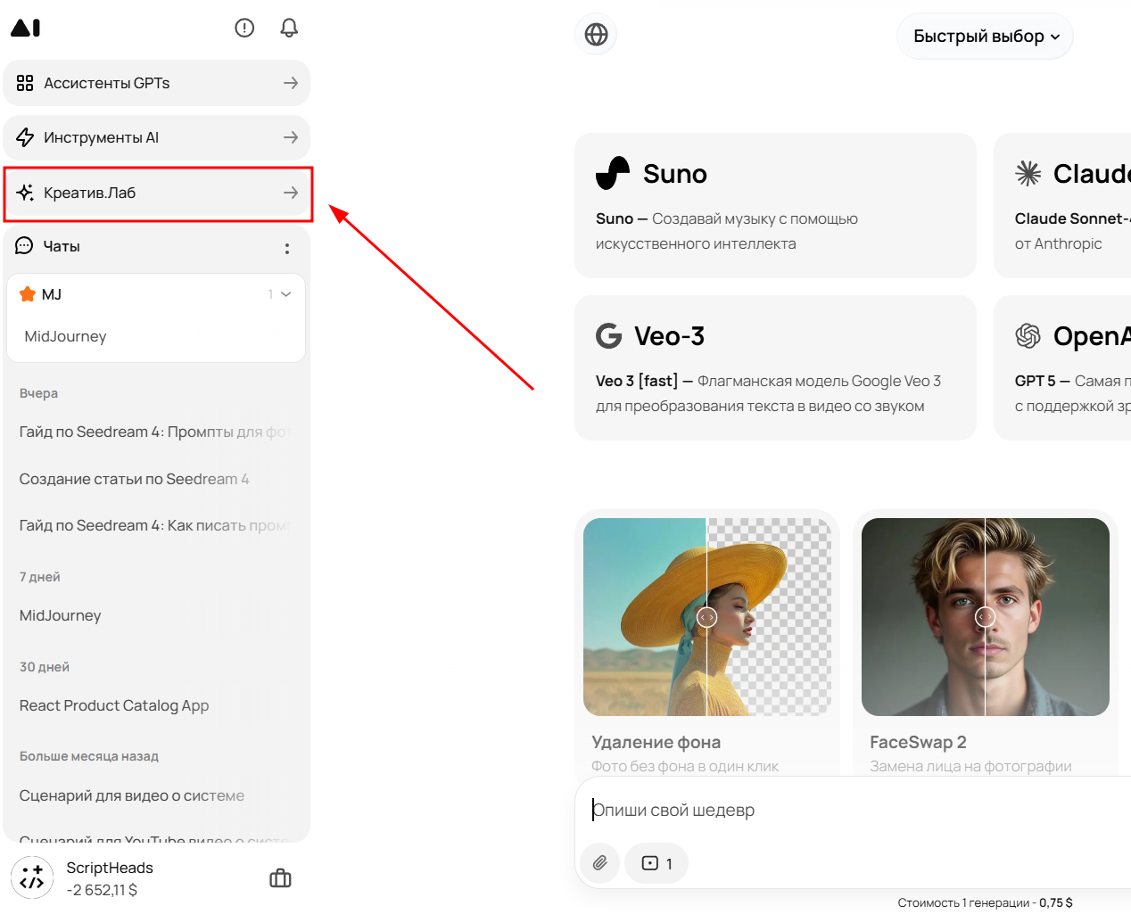Click the Чаты chat bubble icon

(x=24, y=246)
